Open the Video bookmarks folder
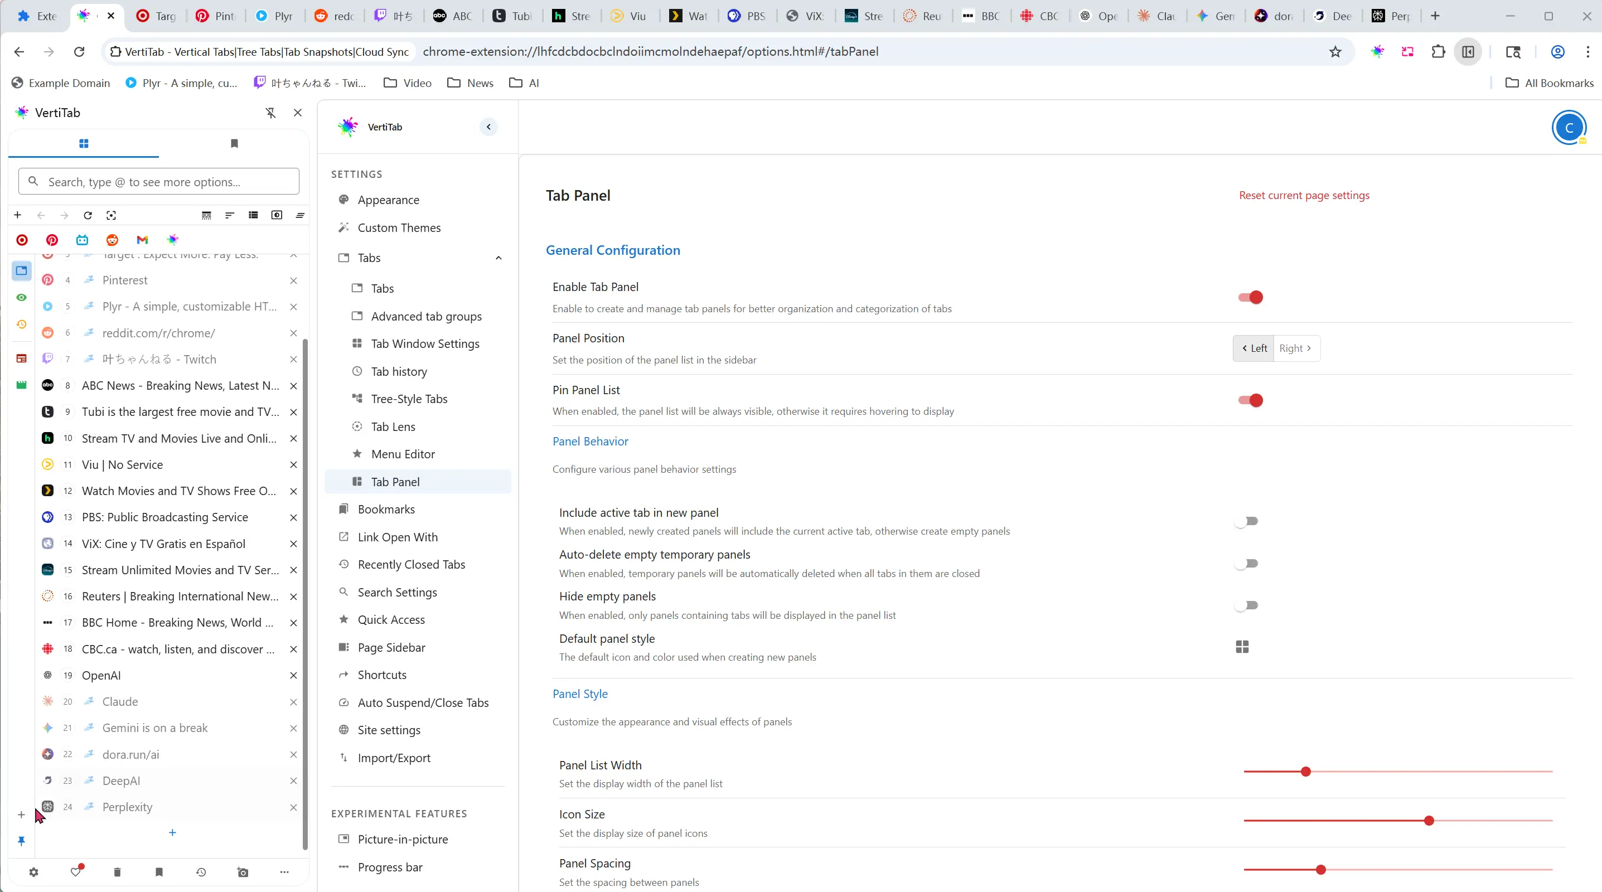Viewport: 1602px width, 892px height. [x=408, y=83]
